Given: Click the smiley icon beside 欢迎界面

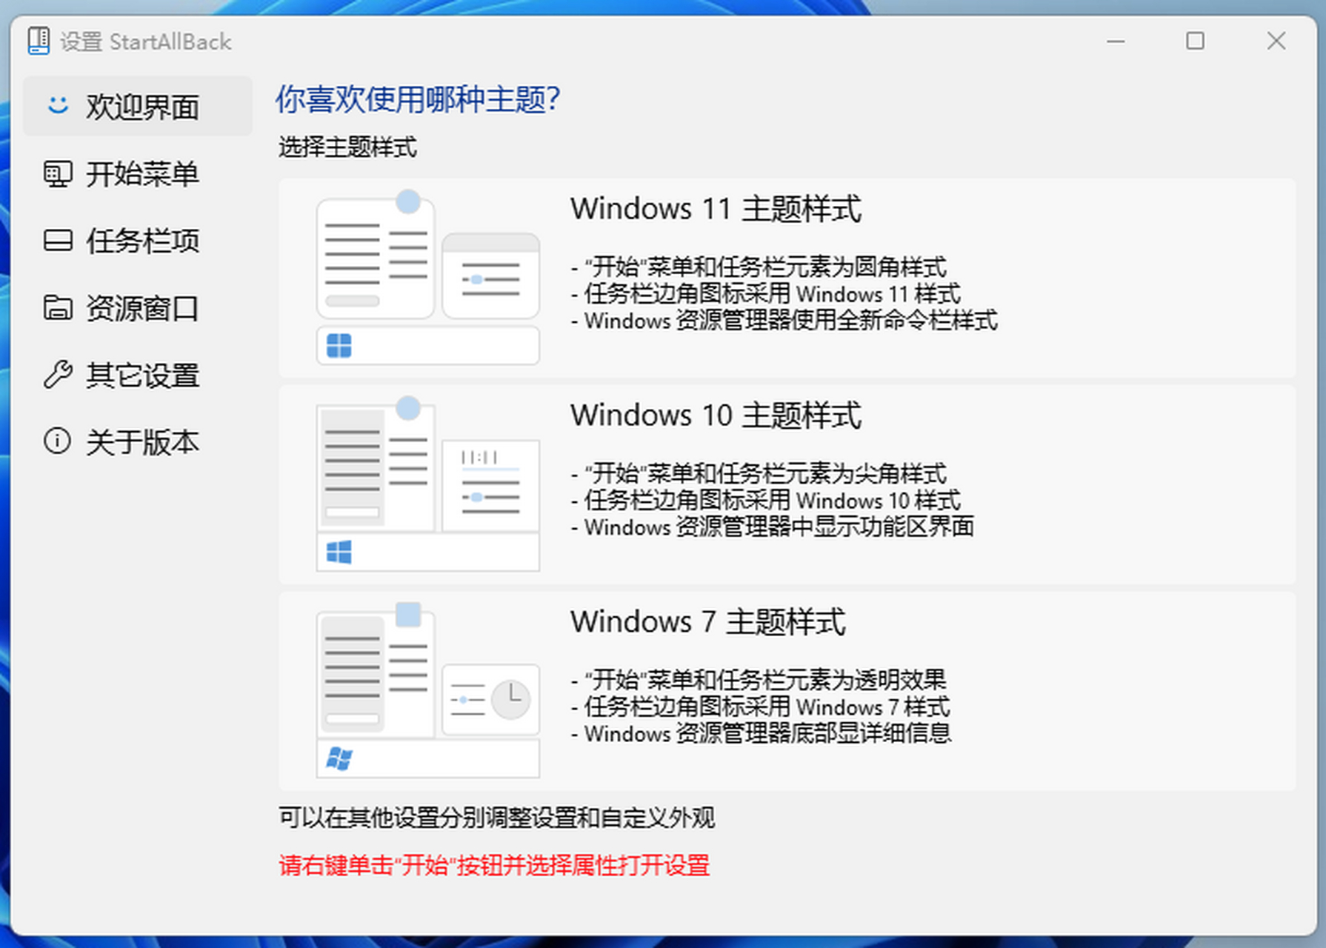Looking at the screenshot, I should point(58,105).
